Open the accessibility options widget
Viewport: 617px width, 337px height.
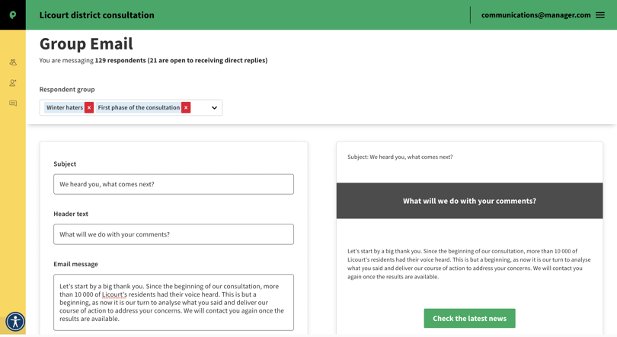tap(15, 322)
